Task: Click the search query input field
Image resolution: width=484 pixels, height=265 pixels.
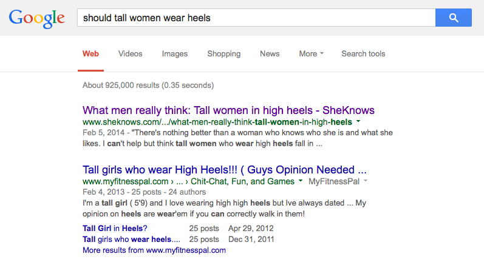Action: pos(256,18)
